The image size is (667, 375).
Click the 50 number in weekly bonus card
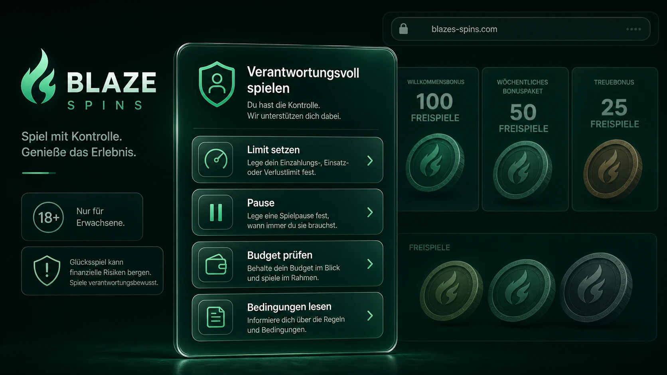coord(523,112)
